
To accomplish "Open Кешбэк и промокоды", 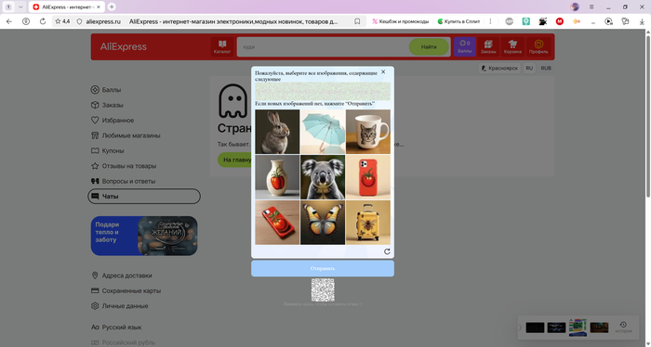I will 400,21.
